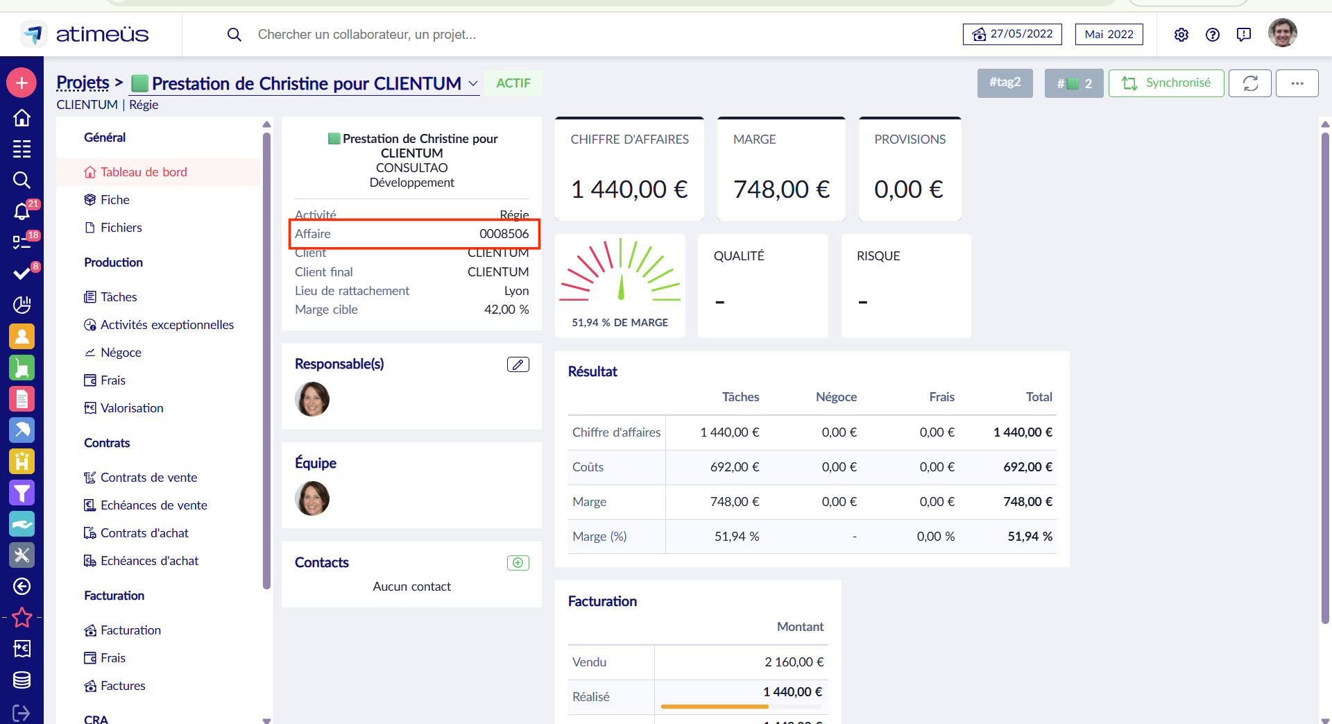This screenshot has height=724, width=1332.
Task: Open the Mai 2022 month selector
Action: coord(1109,34)
